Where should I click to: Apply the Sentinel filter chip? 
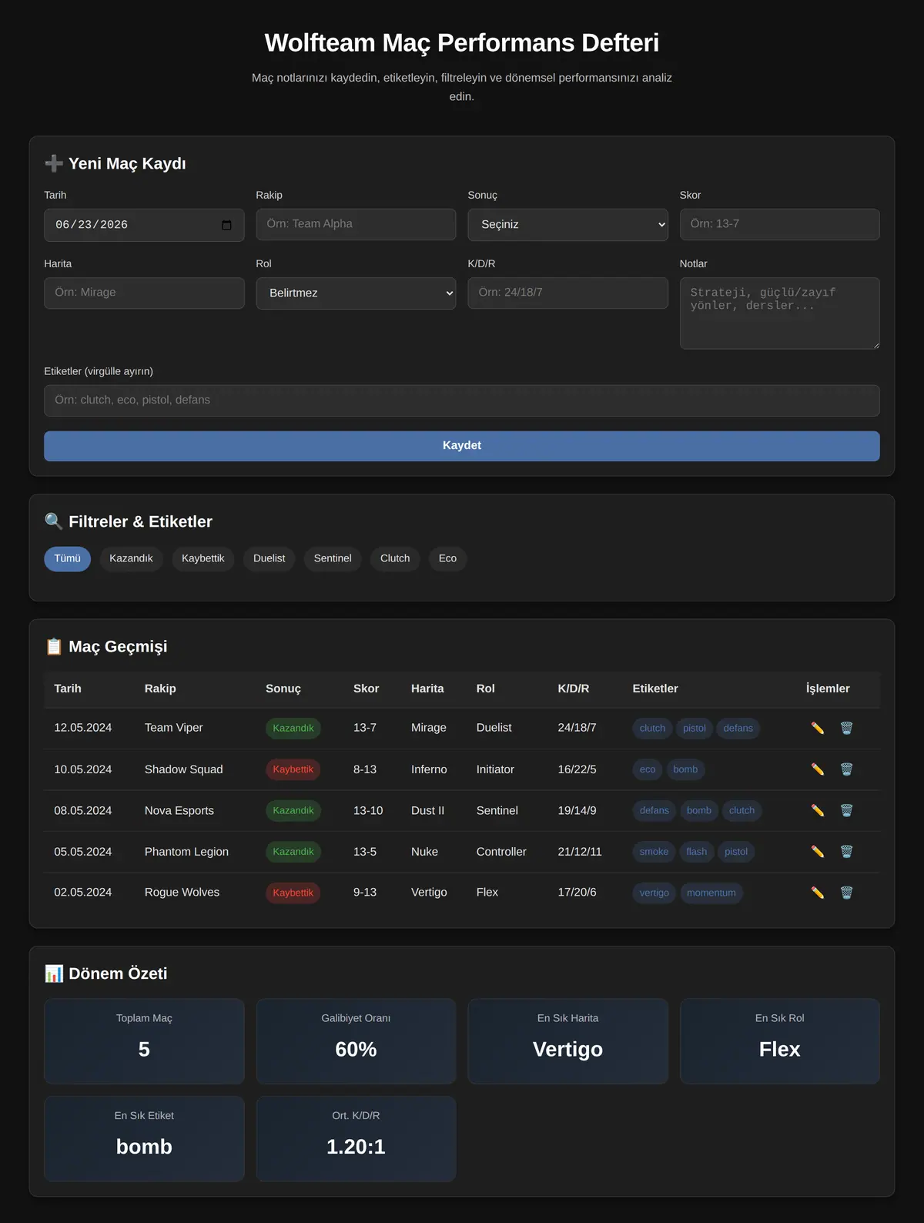(x=333, y=559)
